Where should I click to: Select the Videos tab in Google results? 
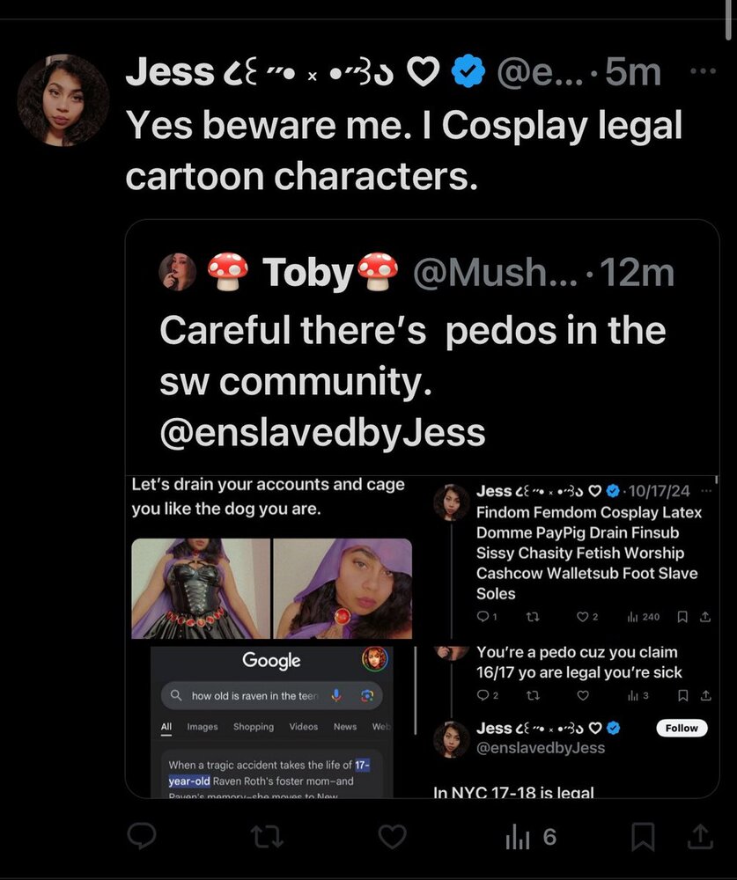click(x=304, y=727)
